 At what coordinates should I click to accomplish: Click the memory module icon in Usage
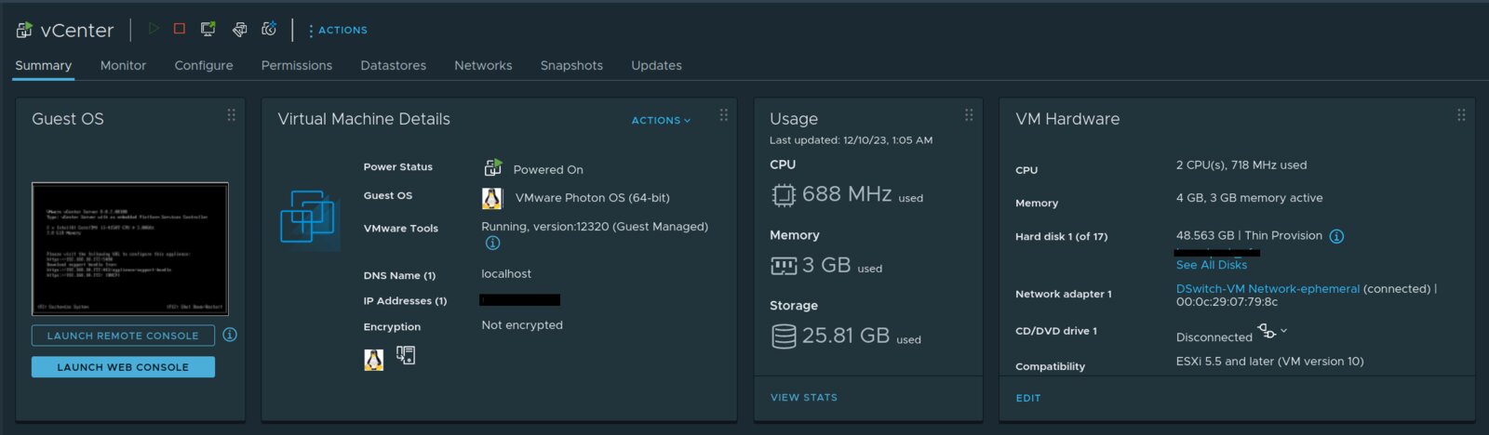784,267
